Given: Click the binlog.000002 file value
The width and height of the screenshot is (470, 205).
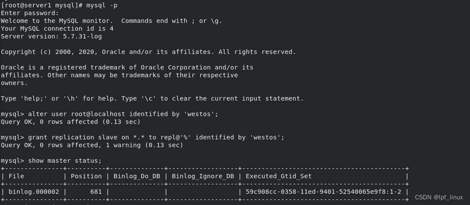Looking at the screenshot, I should (x=34, y=192).
